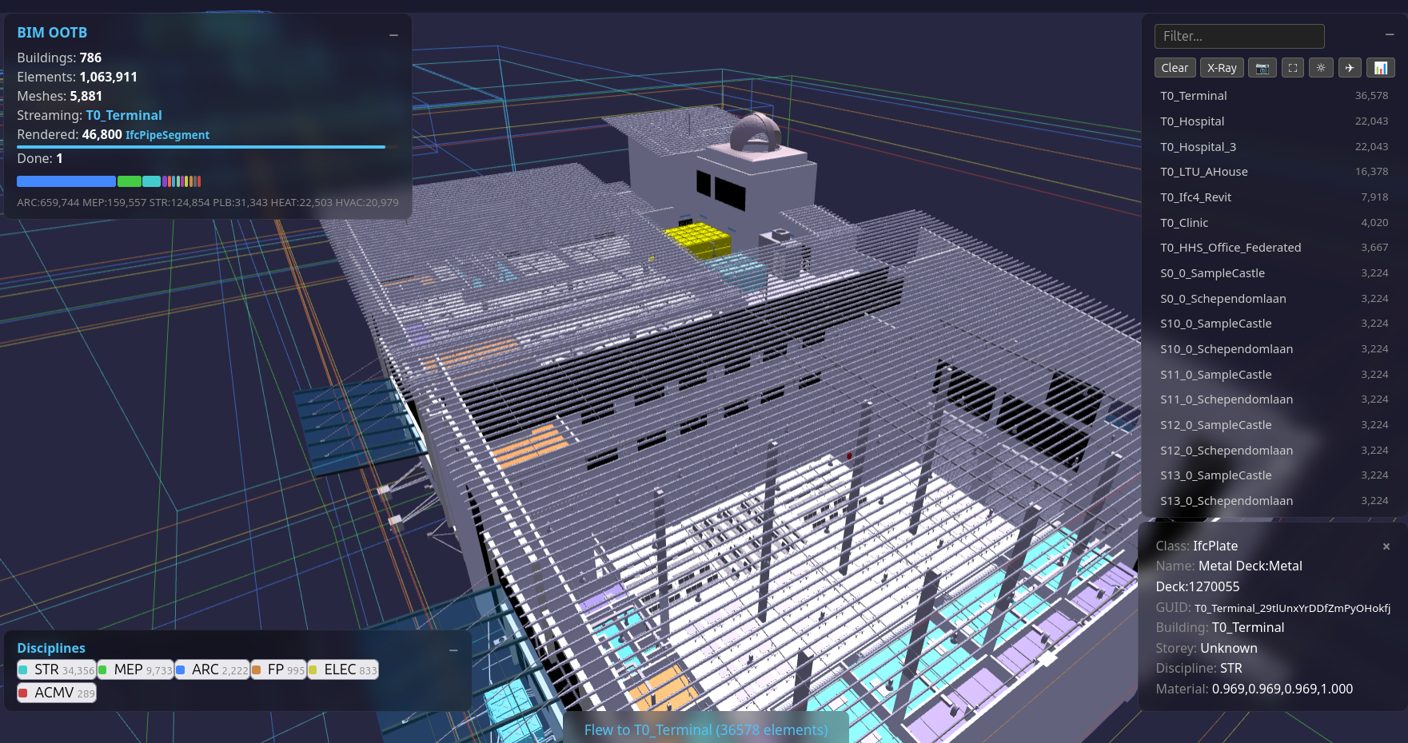Capture a screenshot using the camera icon

coord(1262,68)
